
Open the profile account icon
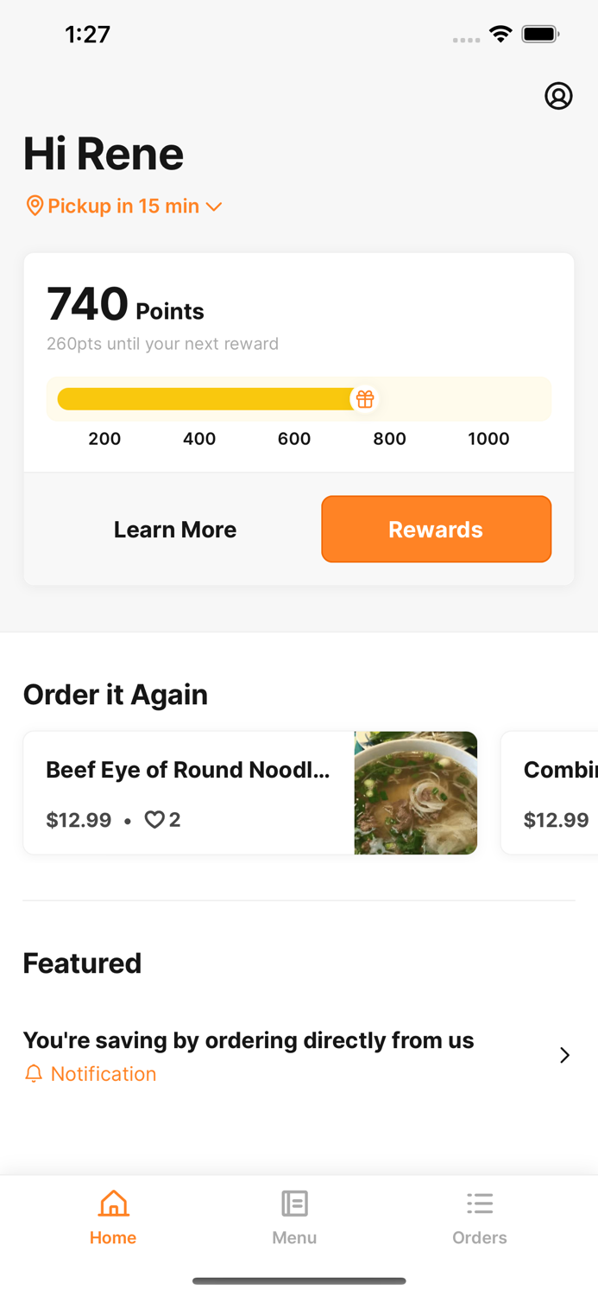pyautogui.click(x=559, y=96)
